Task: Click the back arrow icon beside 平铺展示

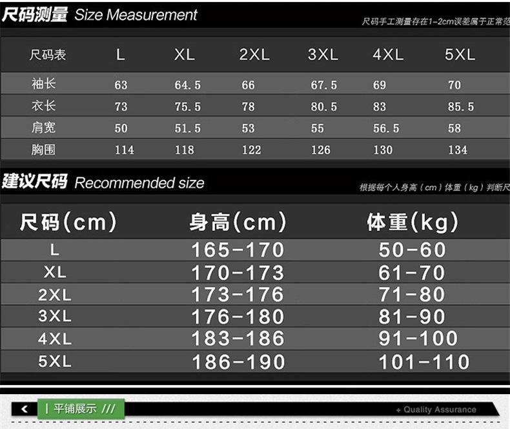Action: [x=25, y=409]
